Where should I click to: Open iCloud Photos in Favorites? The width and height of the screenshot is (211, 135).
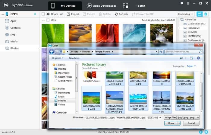tap(63, 81)
